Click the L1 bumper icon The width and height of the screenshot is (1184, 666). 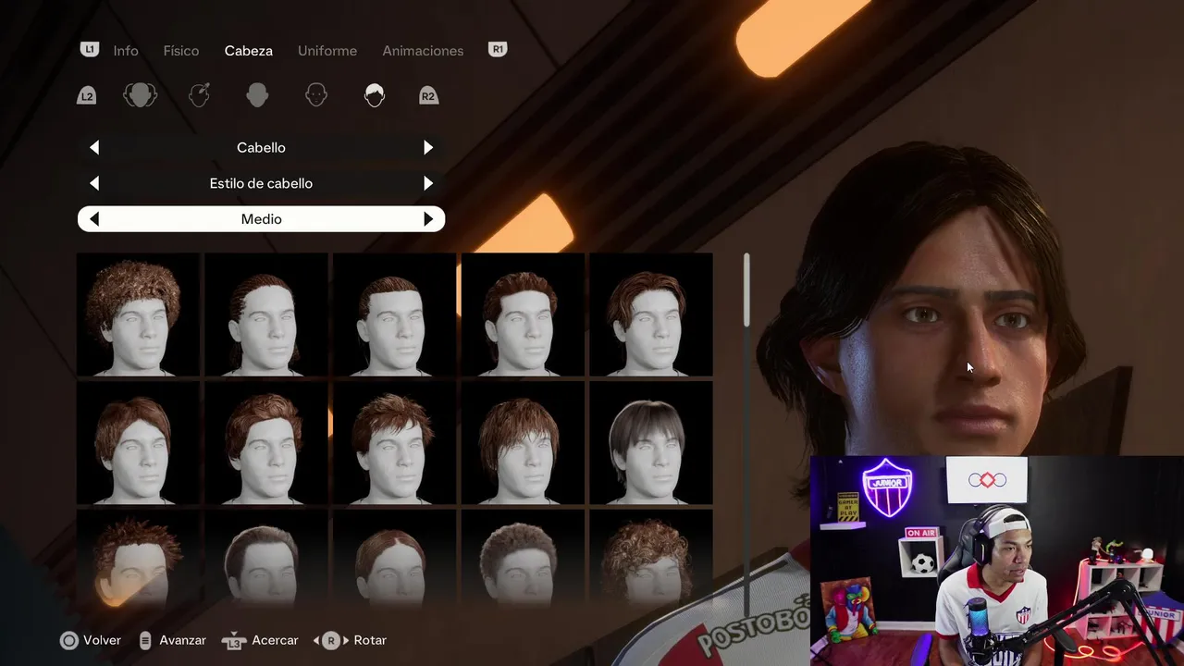pyautogui.click(x=90, y=50)
